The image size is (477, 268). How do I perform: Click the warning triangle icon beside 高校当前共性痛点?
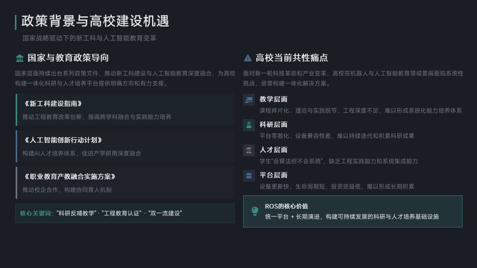pos(248,58)
